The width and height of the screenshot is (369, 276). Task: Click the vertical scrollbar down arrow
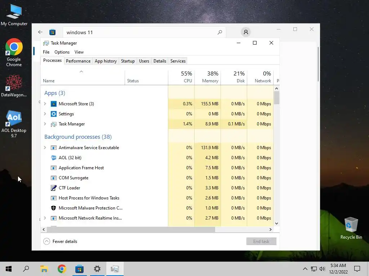pos(276,224)
